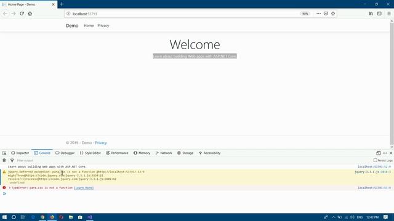Switch to the Console tab
The width and height of the screenshot is (394, 221).
[x=42, y=153]
